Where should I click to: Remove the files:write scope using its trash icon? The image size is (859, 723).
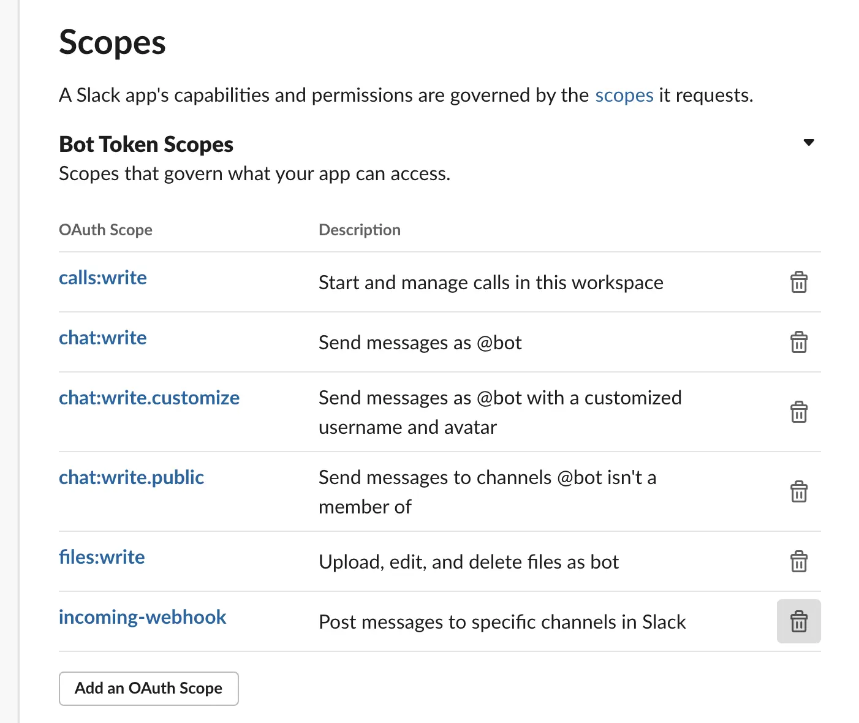point(798,562)
